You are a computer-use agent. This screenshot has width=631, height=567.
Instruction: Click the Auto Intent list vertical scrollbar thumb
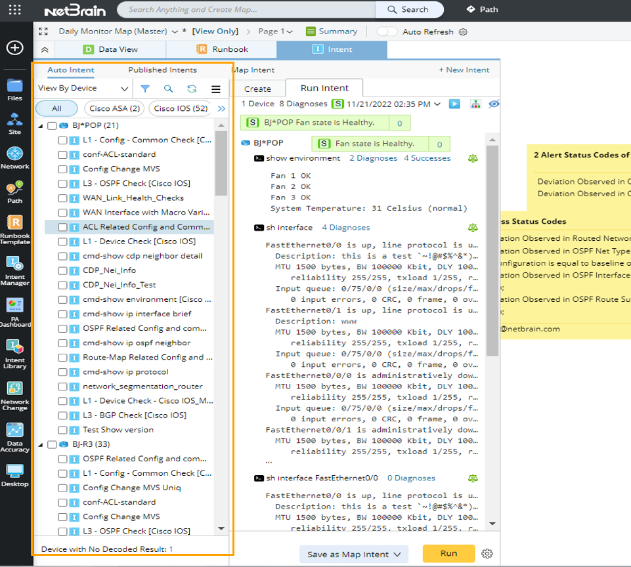(x=221, y=163)
